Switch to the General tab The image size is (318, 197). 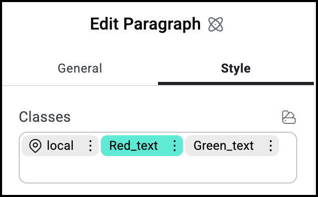[x=80, y=68]
